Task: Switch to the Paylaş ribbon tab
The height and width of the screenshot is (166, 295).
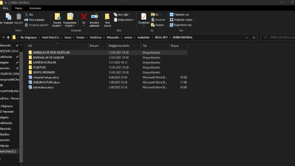Action: (x=19, y=8)
